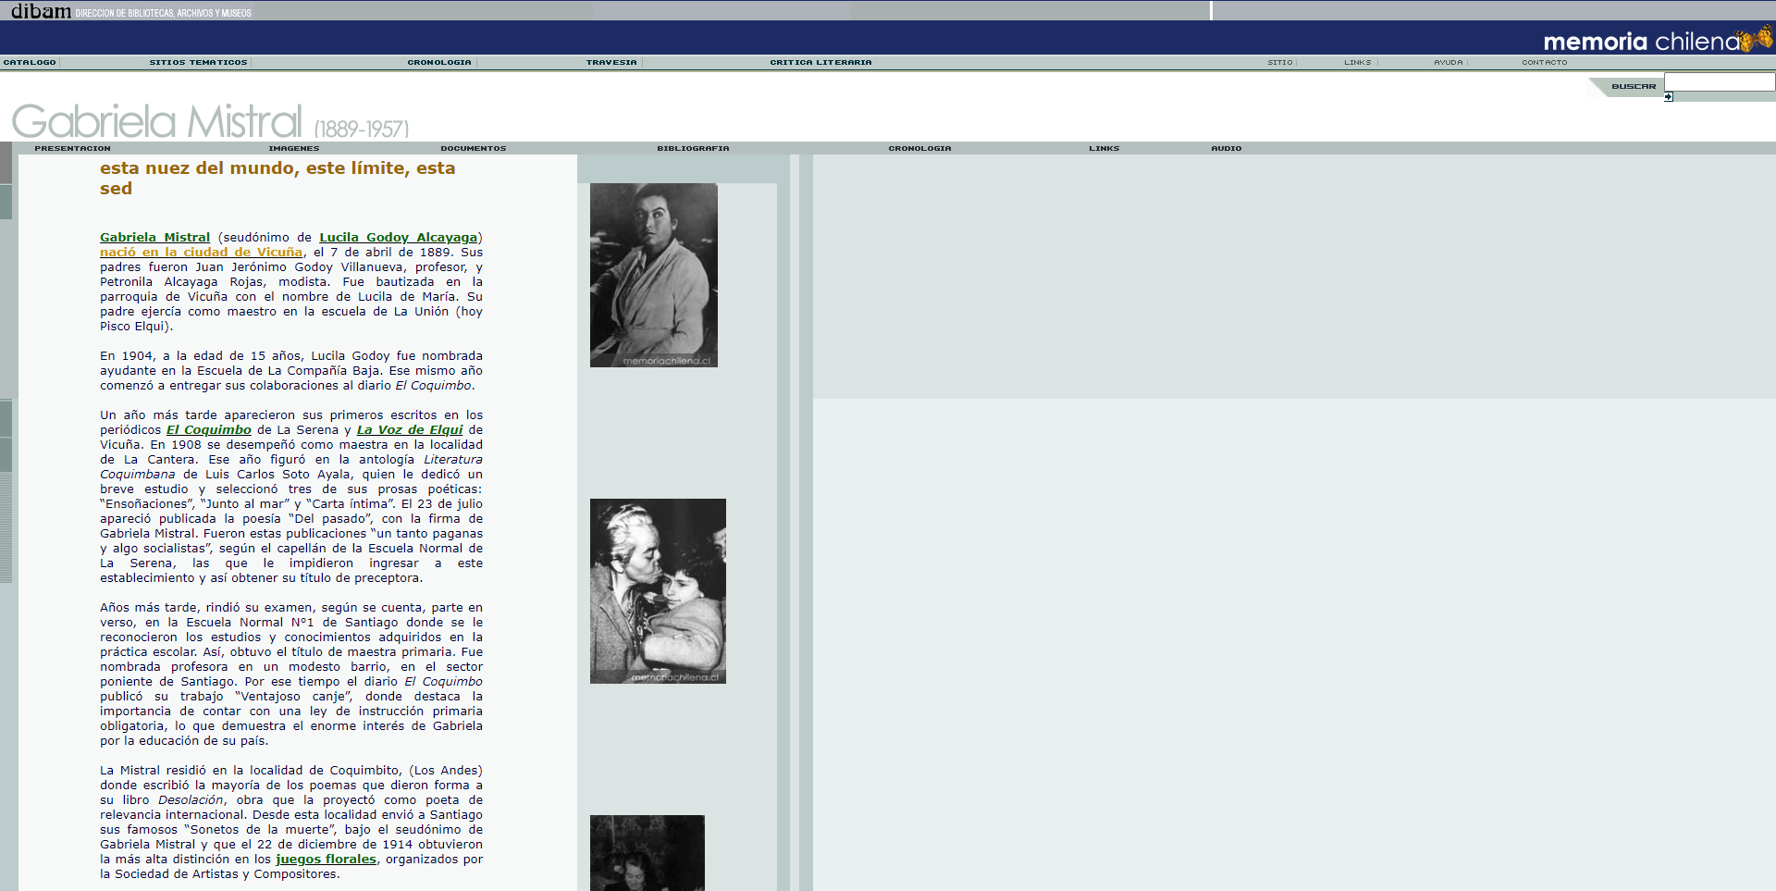Click the Lucila Godoy Alcayaga link
Image resolution: width=1776 pixels, height=891 pixels.
(x=398, y=238)
